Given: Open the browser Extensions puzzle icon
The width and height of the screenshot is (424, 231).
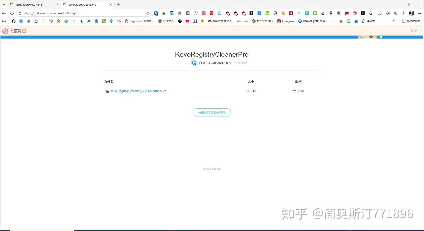Looking at the screenshot, I should [x=371, y=13].
